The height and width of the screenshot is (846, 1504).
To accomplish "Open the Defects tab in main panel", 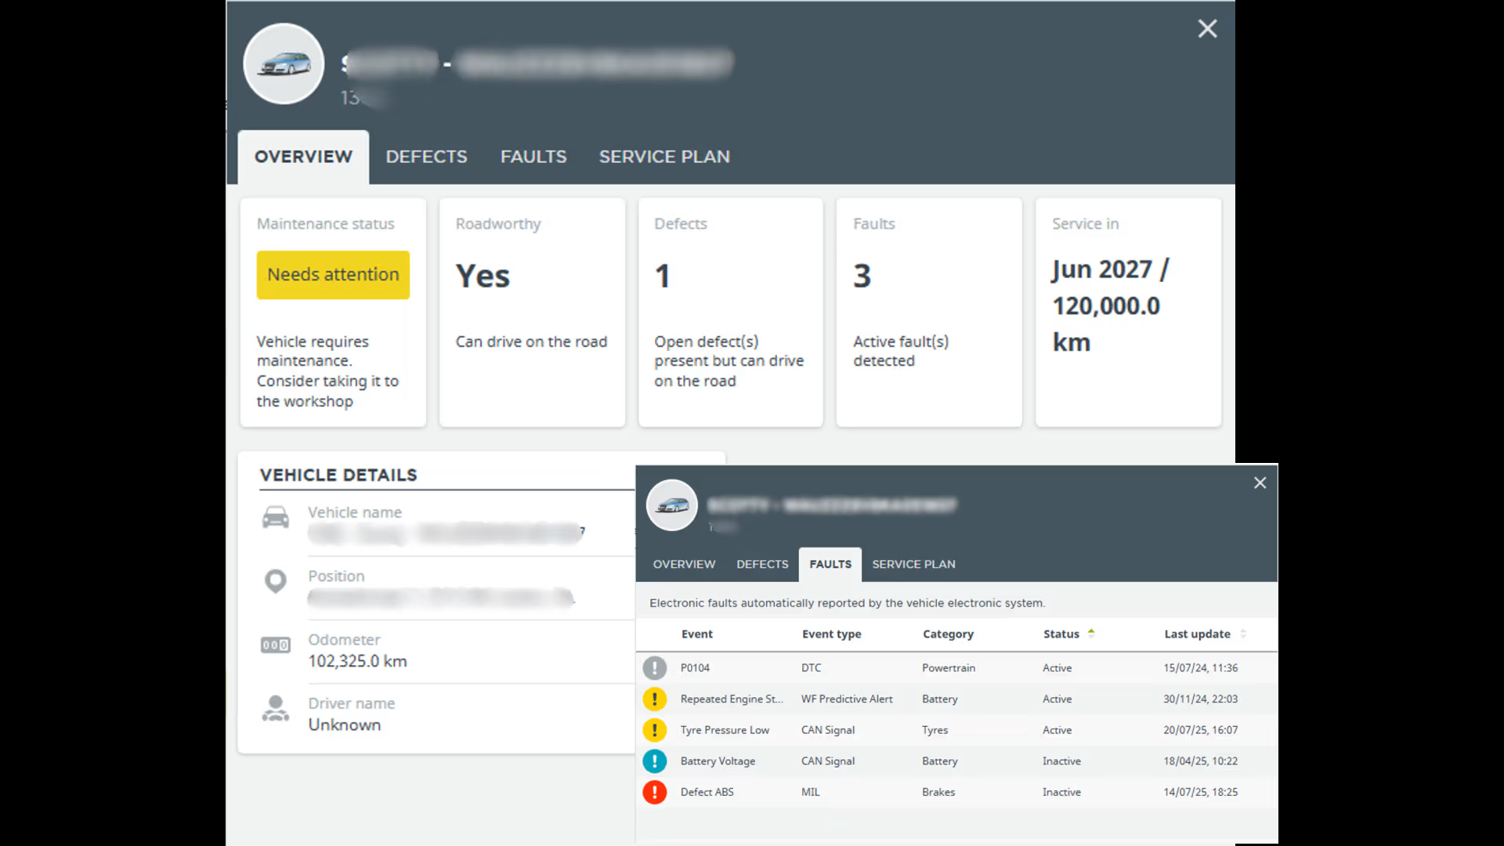I will pyautogui.click(x=426, y=157).
